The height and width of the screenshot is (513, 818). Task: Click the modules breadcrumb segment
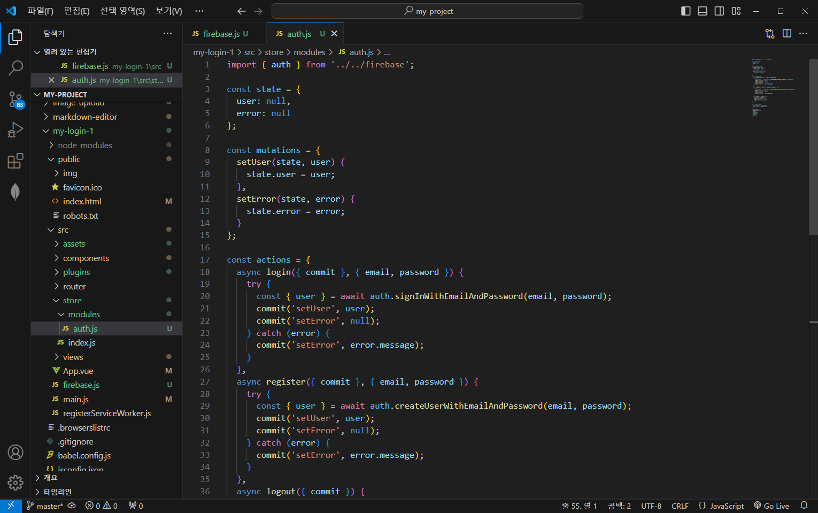click(x=309, y=52)
